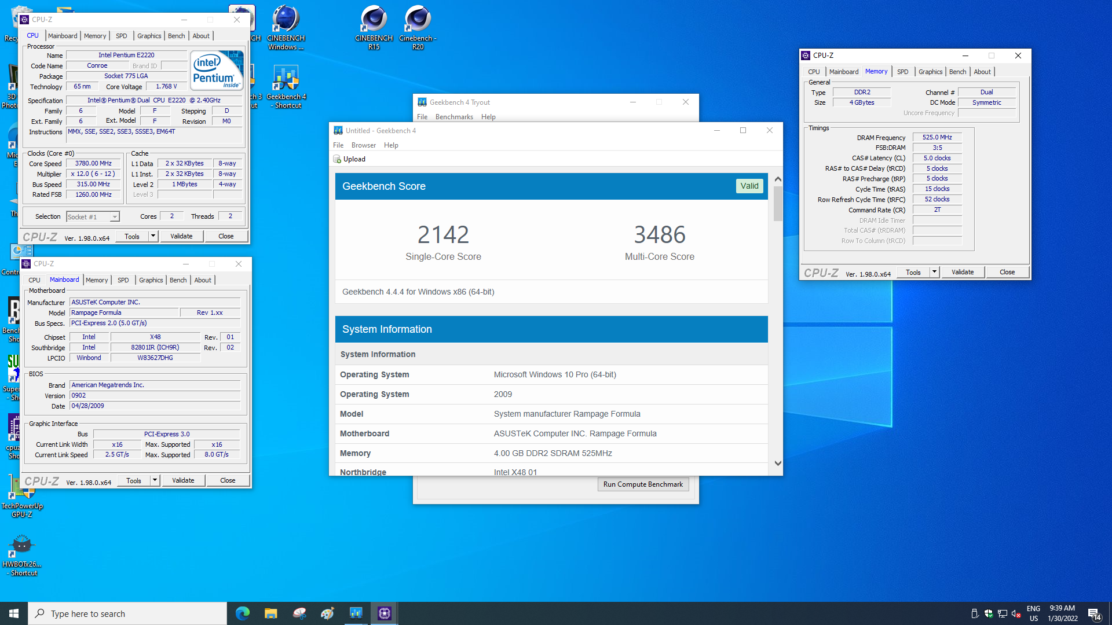Screen dimensions: 1112x625
Task: Click Validate in Memory CPU-Z window
Action: pos(963,272)
